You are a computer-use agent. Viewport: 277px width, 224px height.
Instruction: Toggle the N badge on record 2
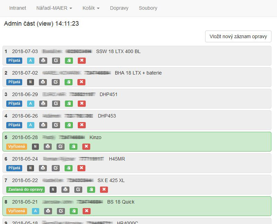tap(31, 82)
